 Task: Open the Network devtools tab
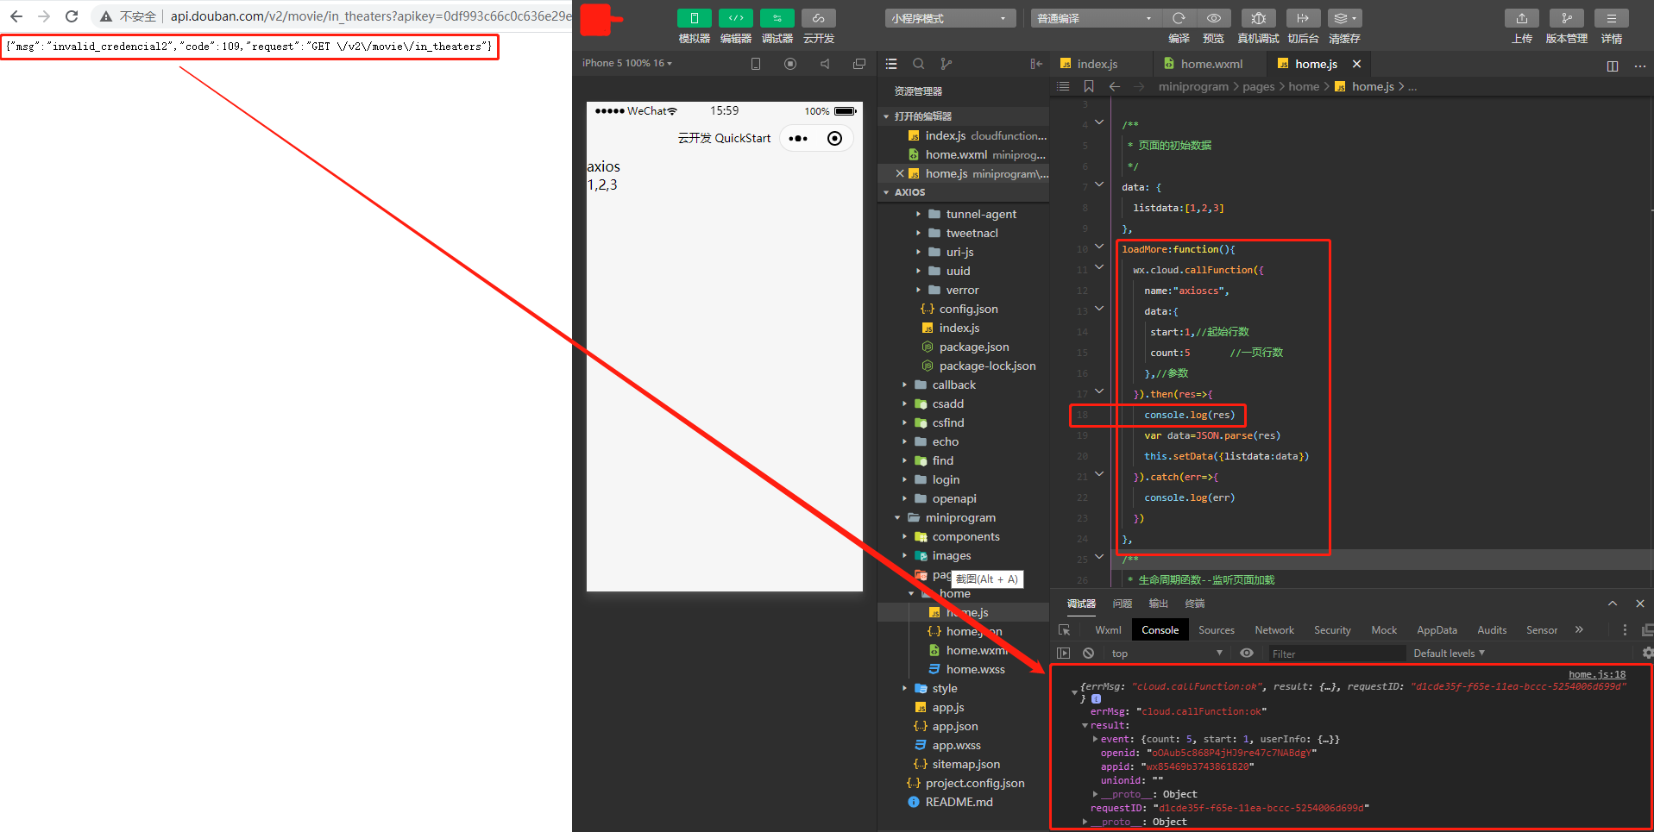[1274, 630]
